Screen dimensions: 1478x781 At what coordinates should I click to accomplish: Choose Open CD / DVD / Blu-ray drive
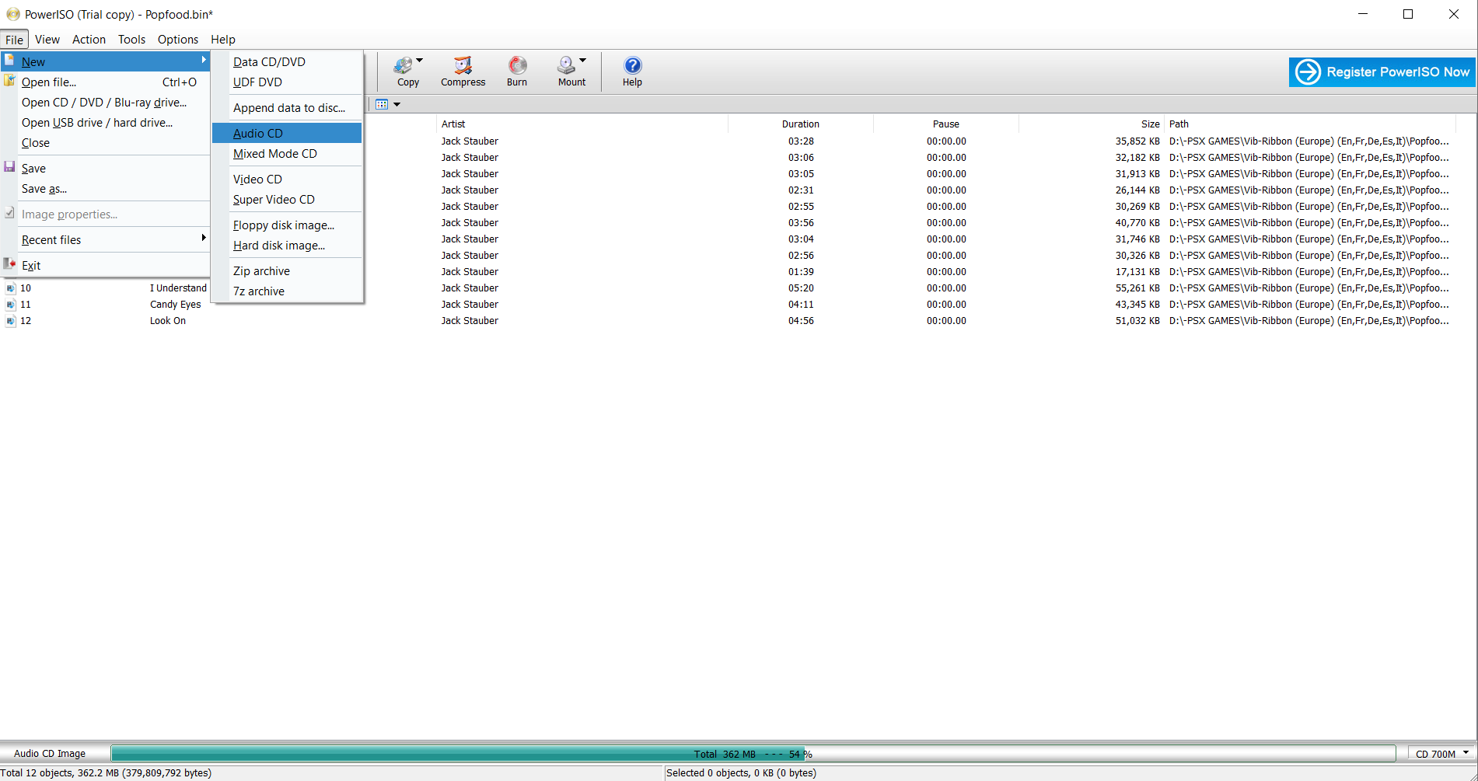106,103
